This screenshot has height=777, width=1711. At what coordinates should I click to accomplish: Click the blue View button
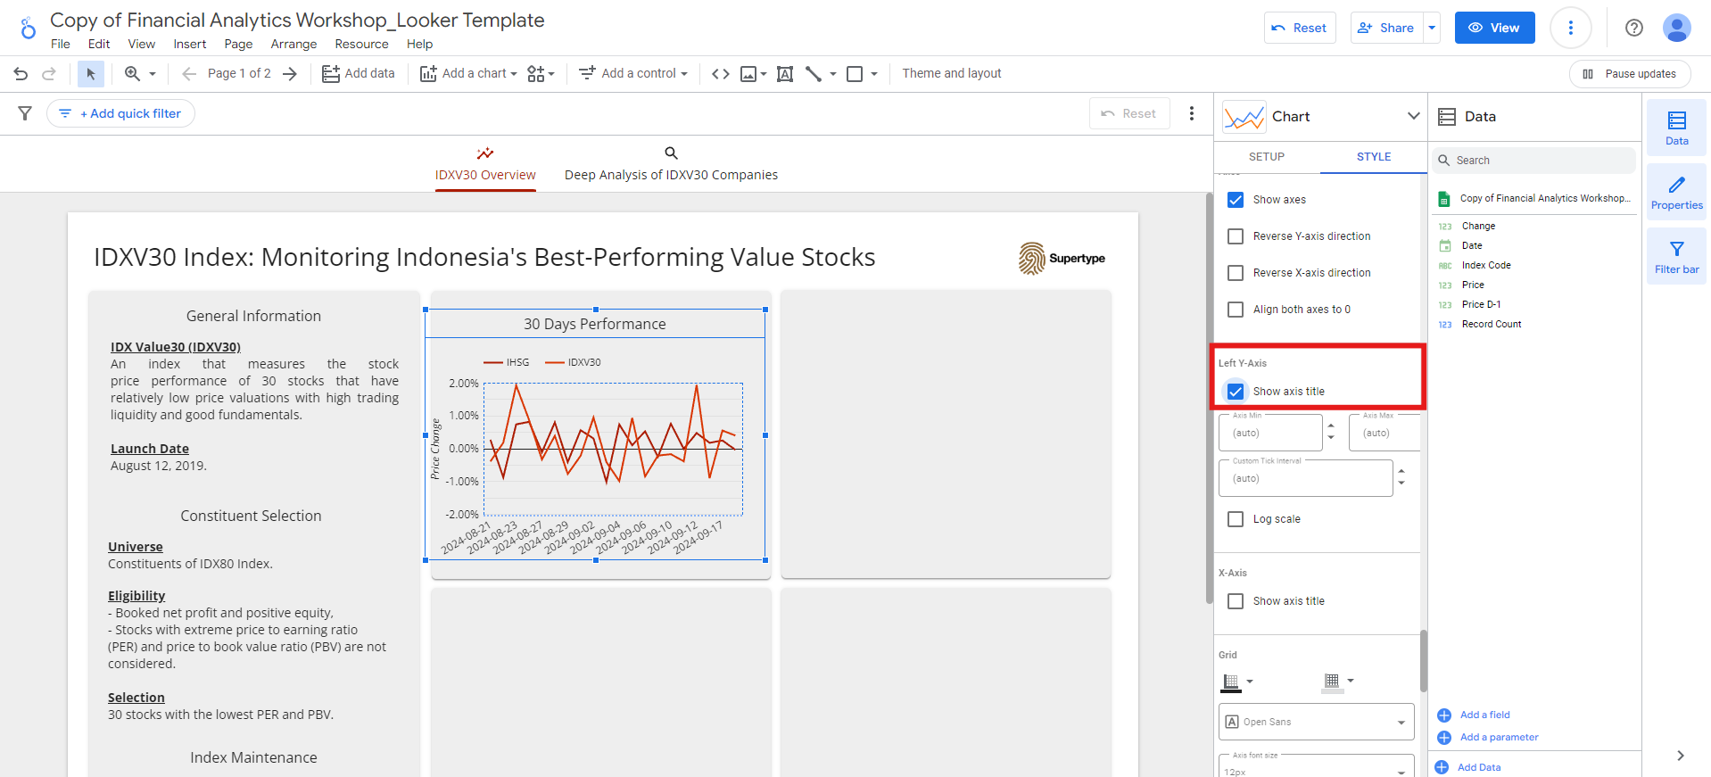1494,28
